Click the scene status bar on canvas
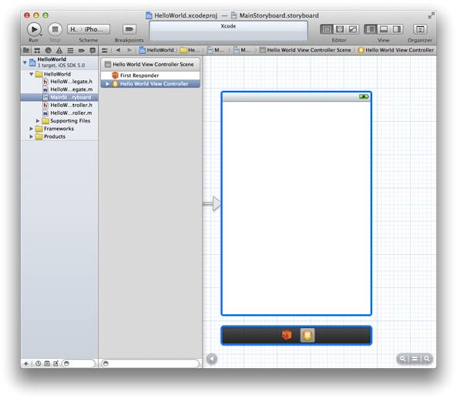Screen dimensions: 457x399 (x=297, y=97)
